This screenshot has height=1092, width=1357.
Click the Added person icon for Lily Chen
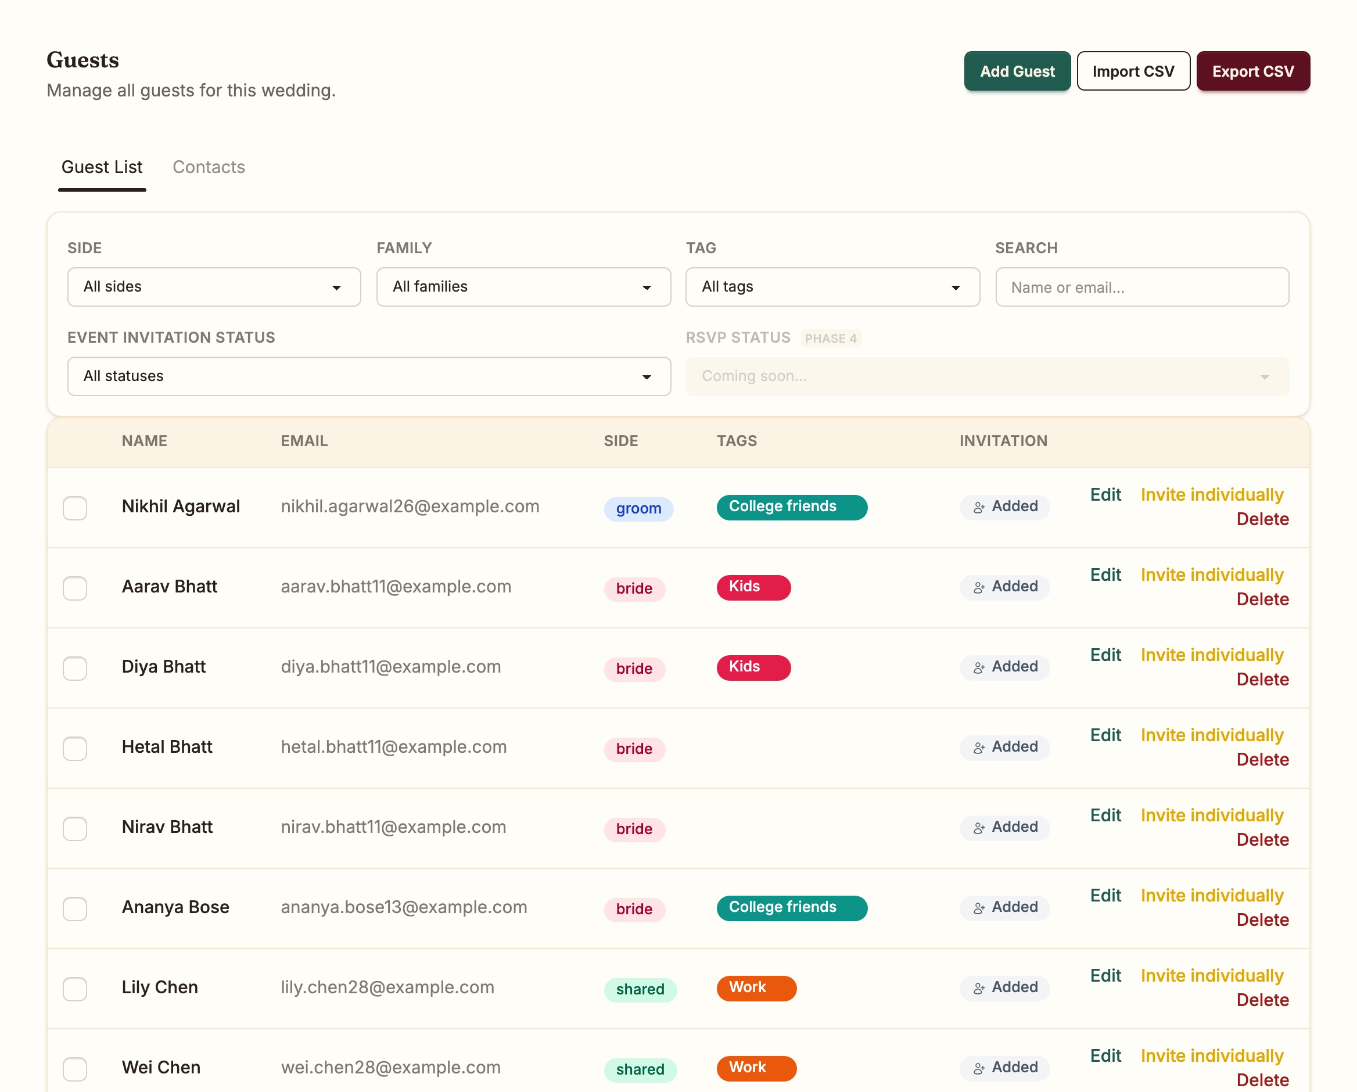point(979,988)
